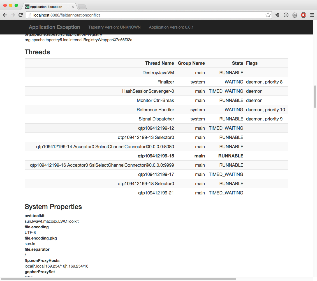Open the Chrome hamburger menu
The width and height of the screenshot is (317, 281).
pos(312,15)
